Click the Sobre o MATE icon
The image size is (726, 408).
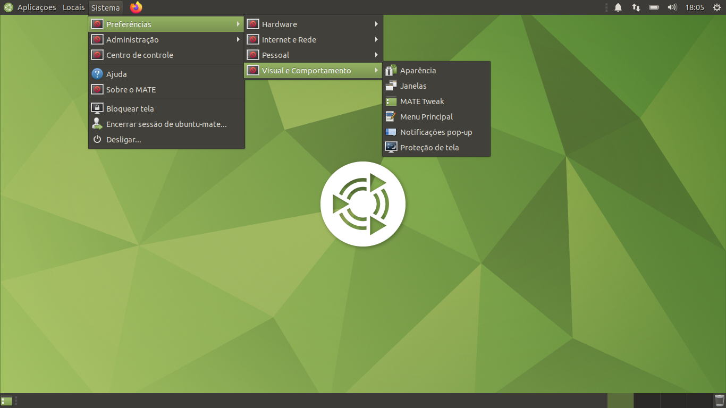point(97,90)
